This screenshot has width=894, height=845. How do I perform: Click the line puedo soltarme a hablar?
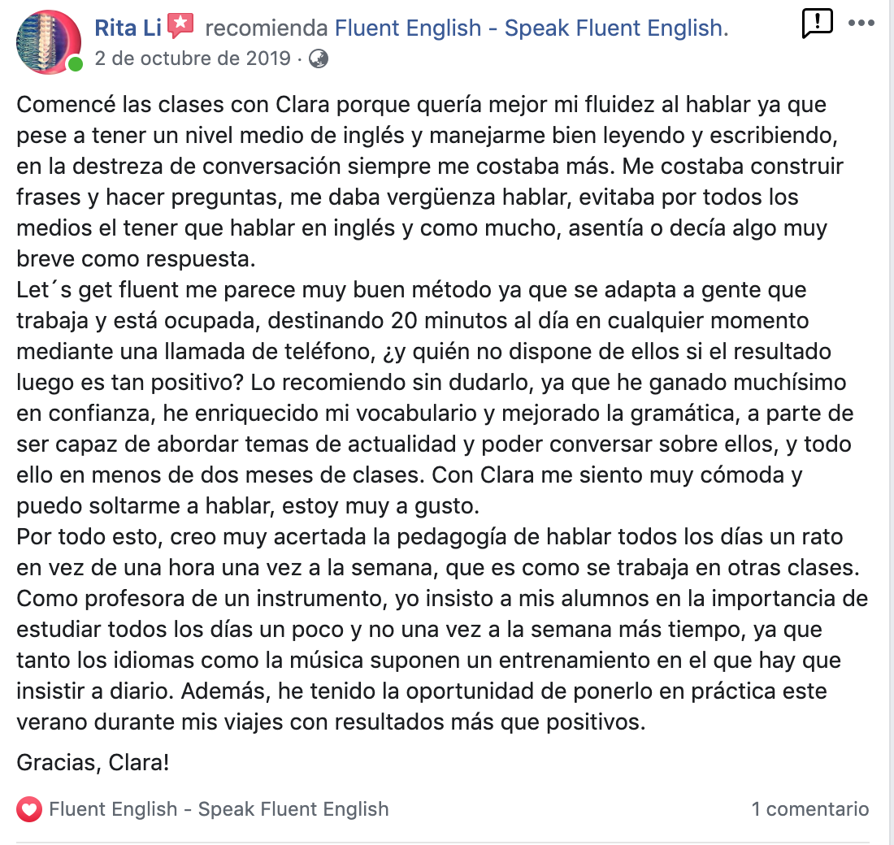[x=248, y=506]
